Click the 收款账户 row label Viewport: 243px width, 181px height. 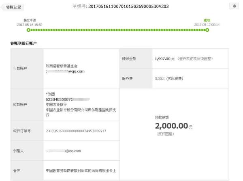coord(20,104)
